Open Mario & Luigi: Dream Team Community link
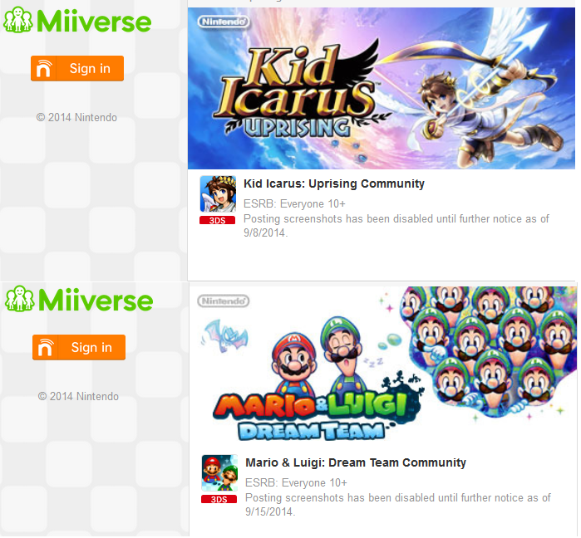The image size is (581, 538). (x=356, y=462)
